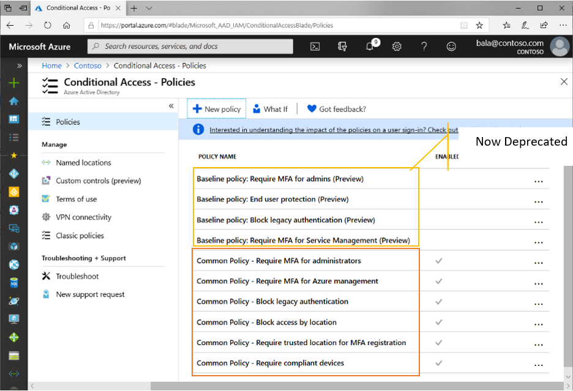Open the Help question mark menu
The image size is (573, 391).
click(424, 47)
